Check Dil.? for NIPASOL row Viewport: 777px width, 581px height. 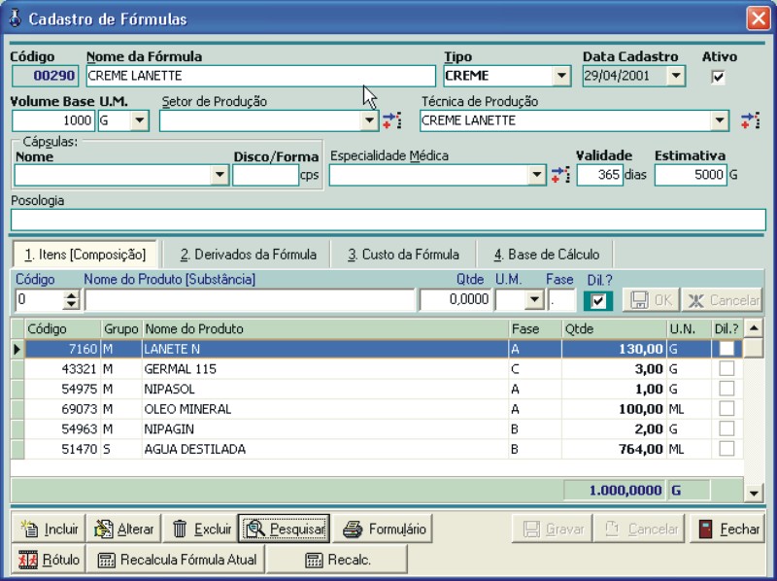(726, 389)
